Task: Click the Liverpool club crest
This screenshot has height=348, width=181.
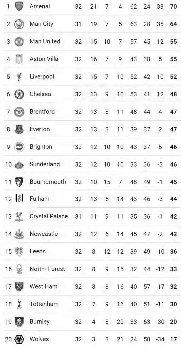Action: 19,77
